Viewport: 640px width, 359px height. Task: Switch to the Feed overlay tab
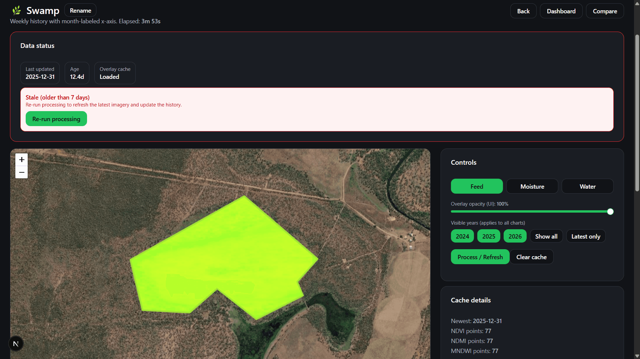[x=477, y=186]
